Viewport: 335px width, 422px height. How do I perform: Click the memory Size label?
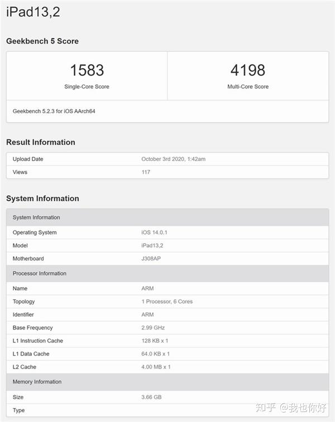pyautogui.click(x=18, y=397)
